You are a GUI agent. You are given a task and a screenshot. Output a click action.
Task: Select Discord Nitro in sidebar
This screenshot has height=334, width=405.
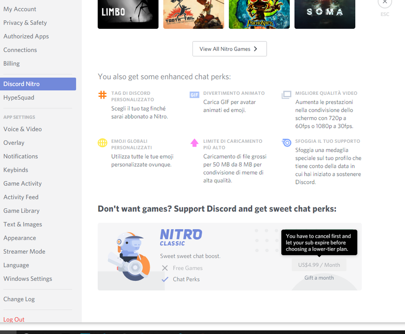coord(38,84)
